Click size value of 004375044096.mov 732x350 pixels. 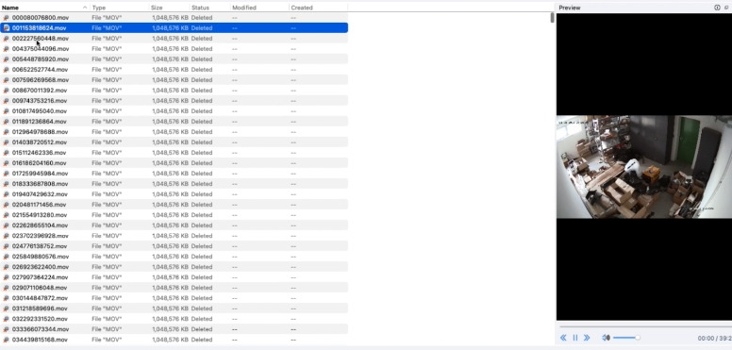(170, 48)
